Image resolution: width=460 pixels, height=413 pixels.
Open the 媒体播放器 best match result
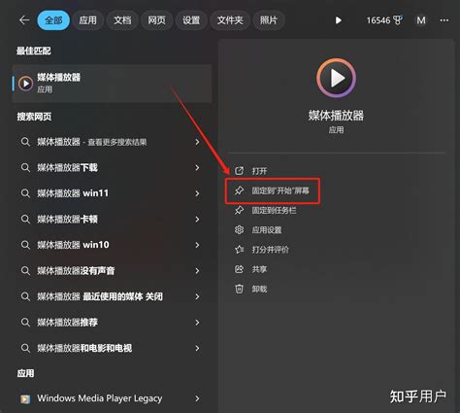[112, 84]
